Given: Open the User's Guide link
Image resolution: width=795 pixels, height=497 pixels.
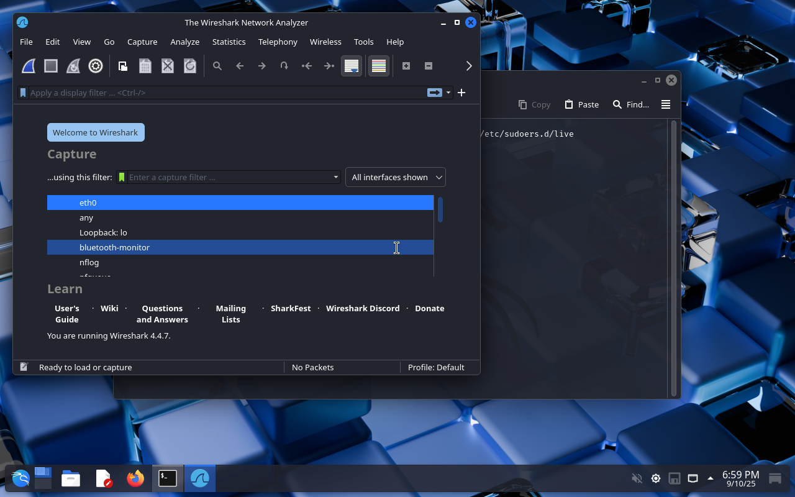Looking at the screenshot, I should coord(67,314).
